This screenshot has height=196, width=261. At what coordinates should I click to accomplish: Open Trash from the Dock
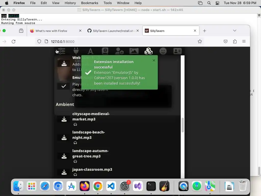243,186
